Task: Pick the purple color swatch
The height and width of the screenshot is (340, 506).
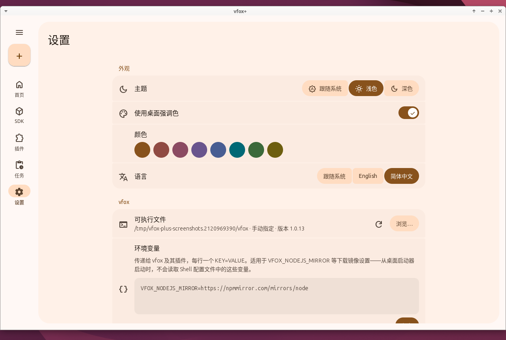Action: (x=199, y=150)
